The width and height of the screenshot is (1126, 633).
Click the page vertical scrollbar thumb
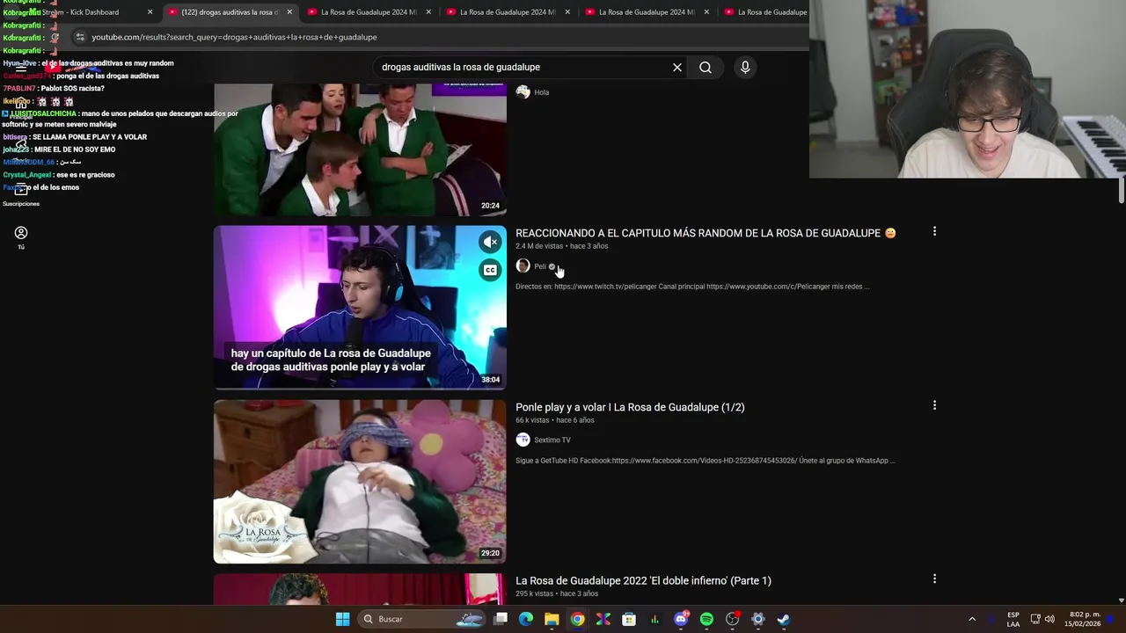pyautogui.click(x=1121, y=189)
